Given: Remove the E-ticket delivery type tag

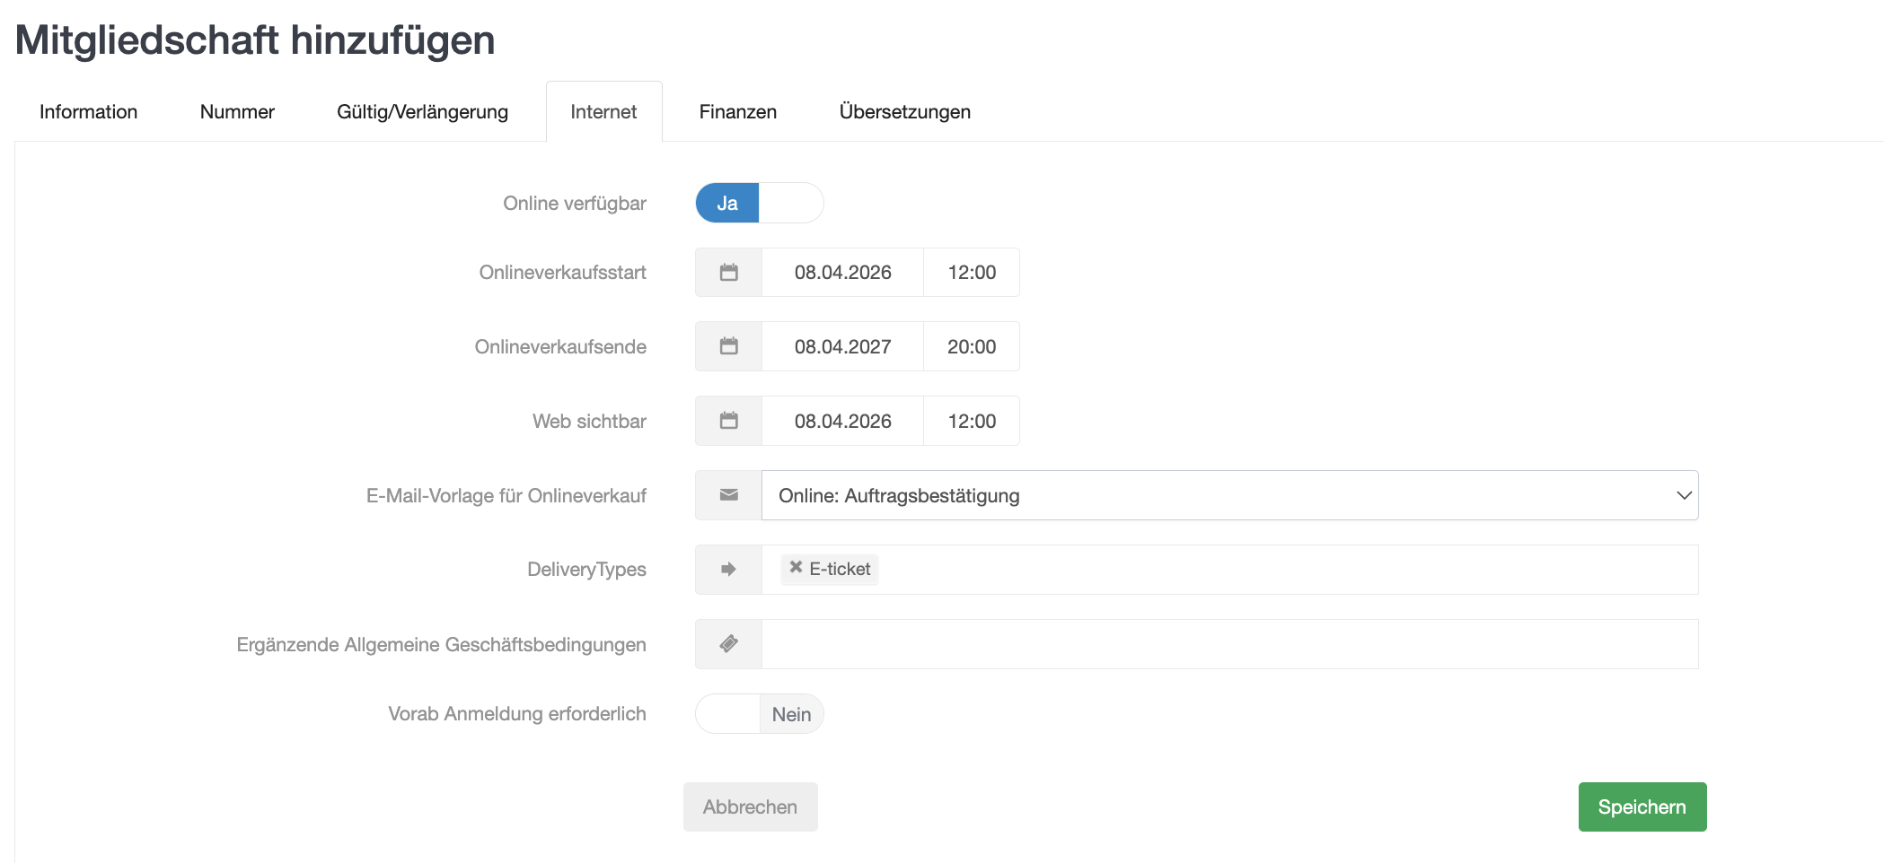Looking at the screenshot, I should tap(796, 568).
